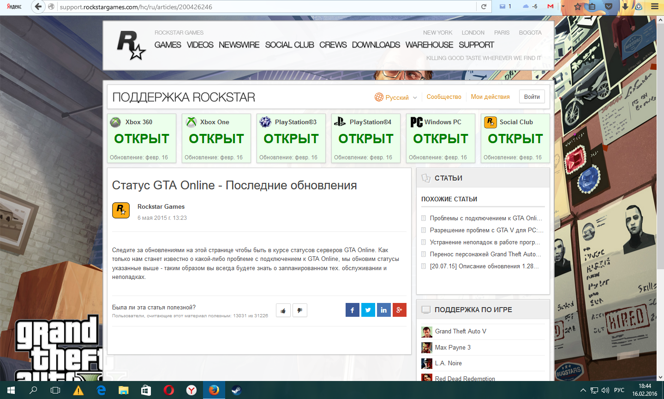
Task: Show bookmarks list icon in toolbar
Action: pyautogui.click(x=592, y=6)
